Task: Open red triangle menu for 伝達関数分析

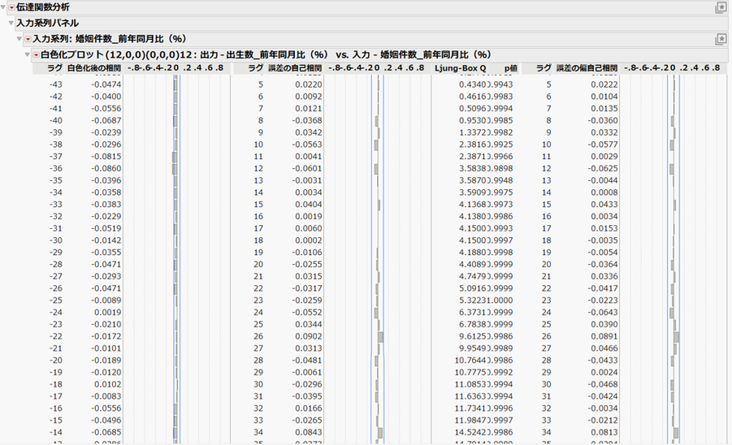Action: point(11,7)
